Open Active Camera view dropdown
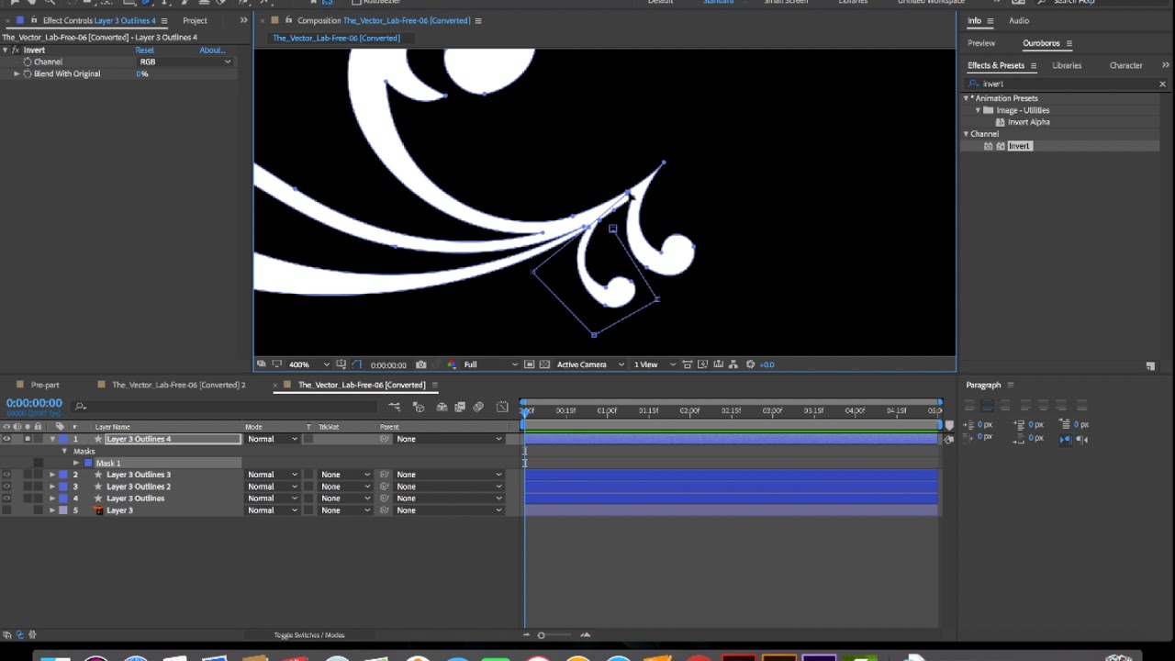 tap(591, 364)
